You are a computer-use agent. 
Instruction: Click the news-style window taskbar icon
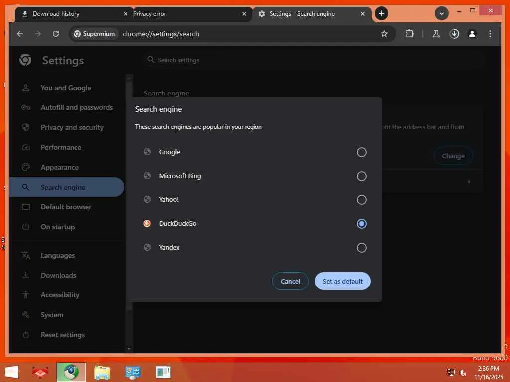click(x=163, y=372)
